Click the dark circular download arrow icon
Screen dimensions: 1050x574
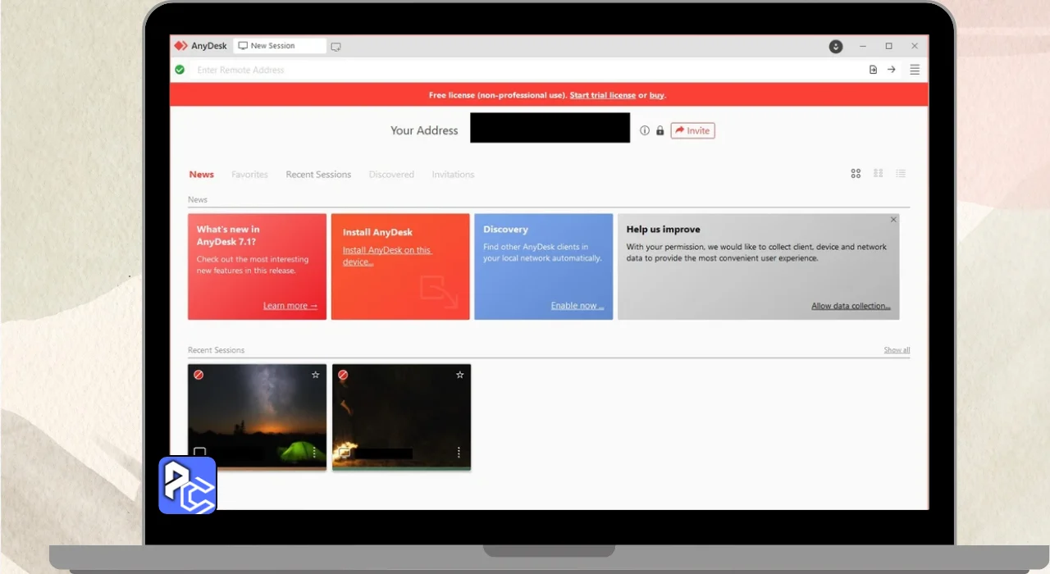click(x=836, y=47)
